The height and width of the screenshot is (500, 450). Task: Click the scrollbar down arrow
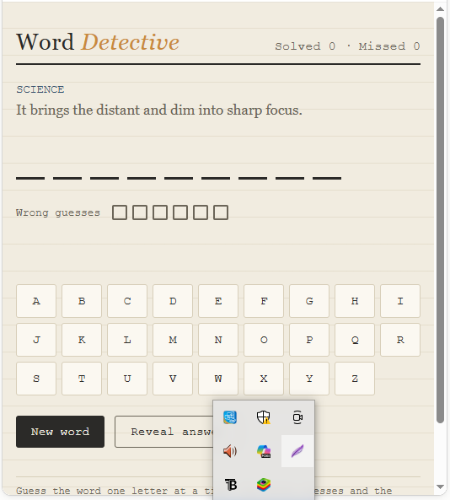click(x=440, y=487)
